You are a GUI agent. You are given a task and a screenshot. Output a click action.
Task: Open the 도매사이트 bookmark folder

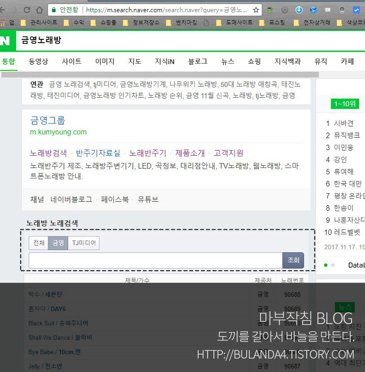pos(234,22)
